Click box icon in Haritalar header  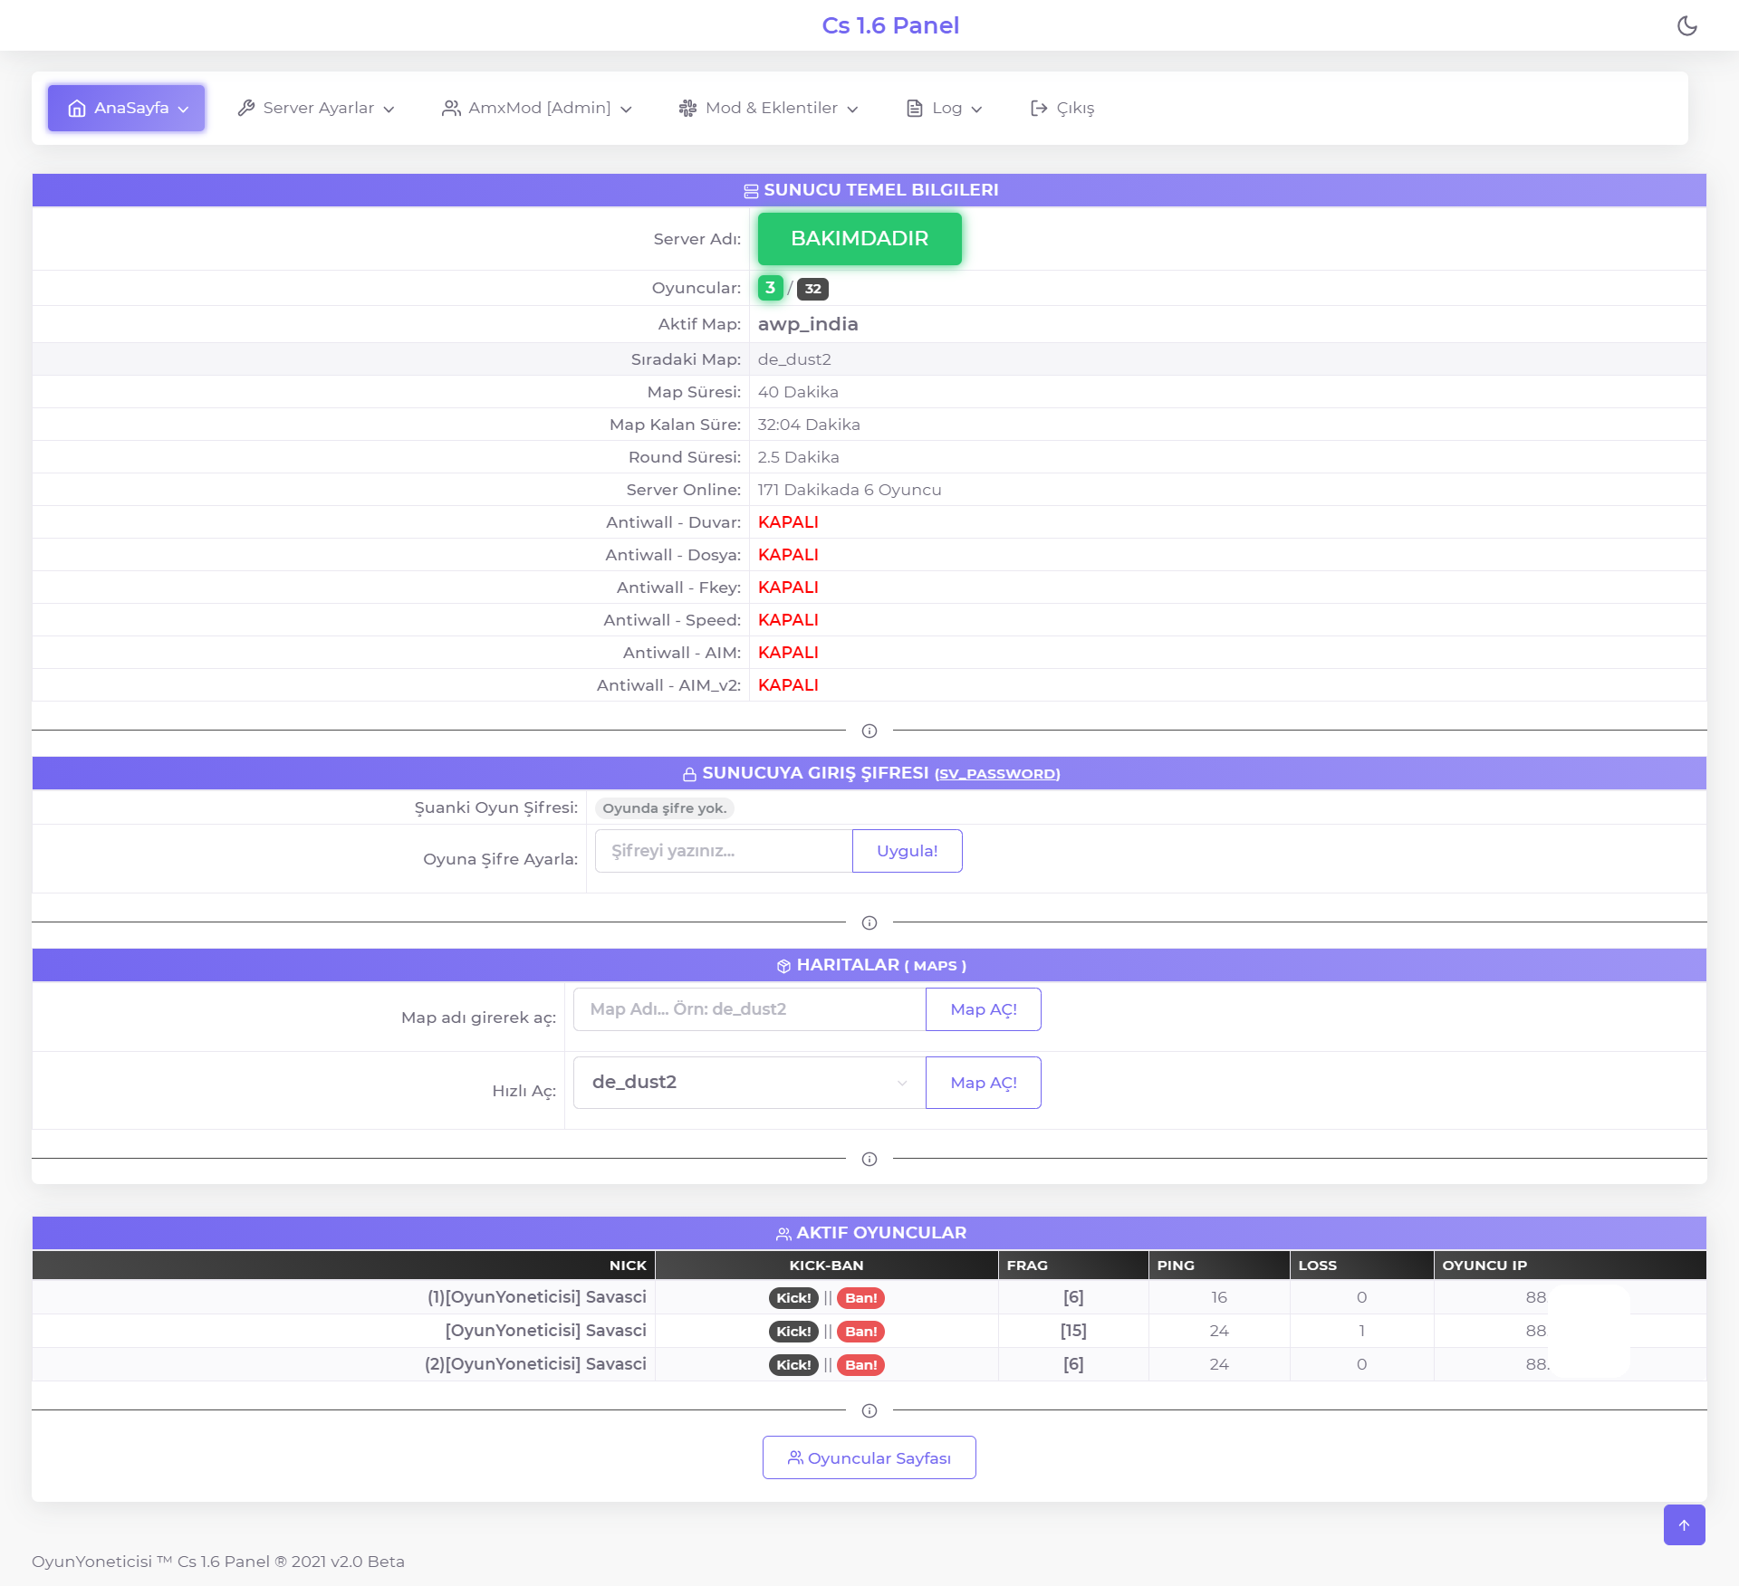click(x=784, y=966)
